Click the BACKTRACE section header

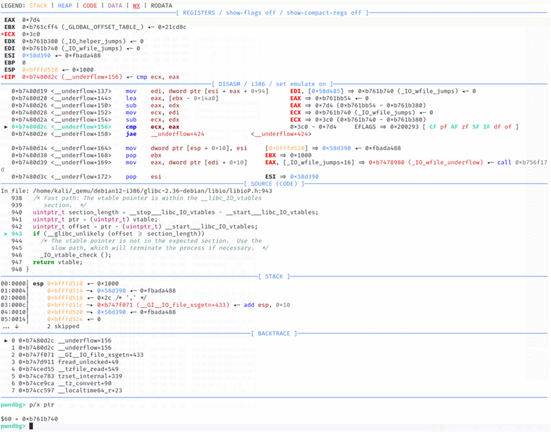(x=274, y=333)
